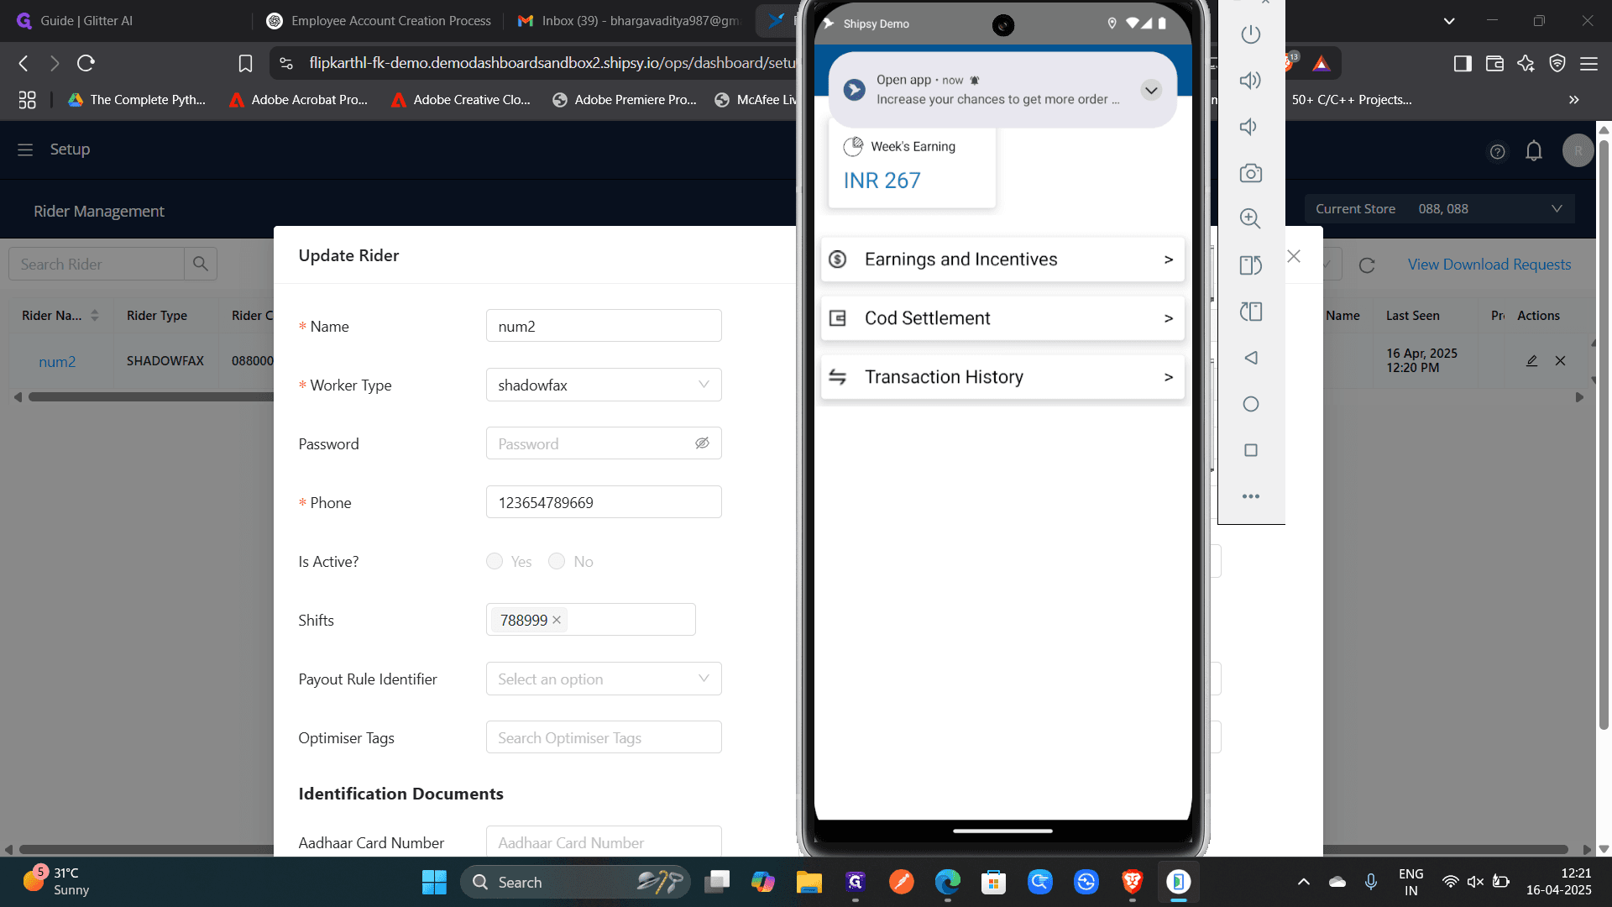Screen dimensions: 1612x907
Task: Click View Download Requests link
Action: point(1489,265)
